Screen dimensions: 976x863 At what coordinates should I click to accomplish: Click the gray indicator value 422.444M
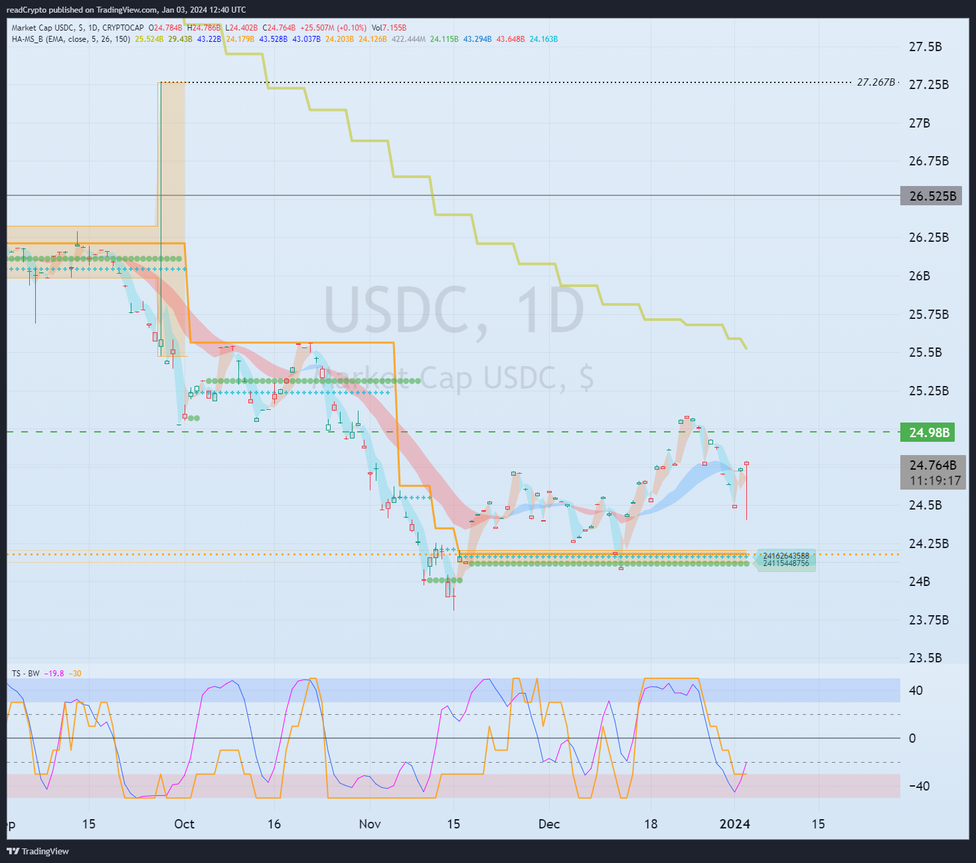(x=408, y=39)
